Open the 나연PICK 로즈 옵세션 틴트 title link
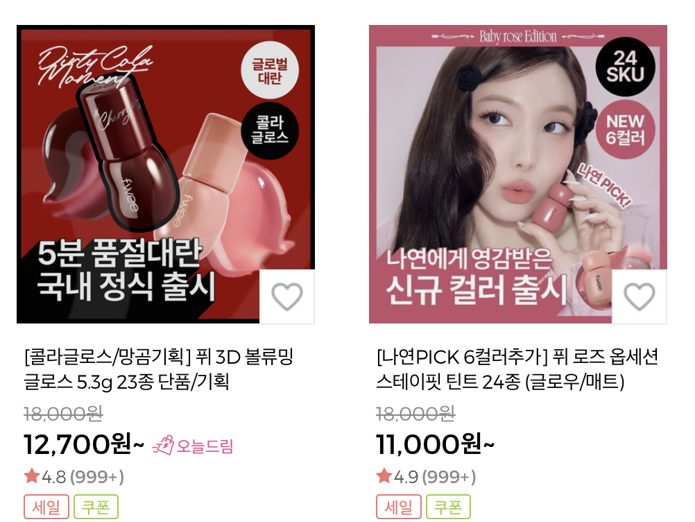The width and height of the screenshot is (695, 522). tap(517, 369)
